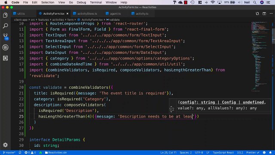Click the features breadcrumb
275x155 pixels.
coord(43,20)
